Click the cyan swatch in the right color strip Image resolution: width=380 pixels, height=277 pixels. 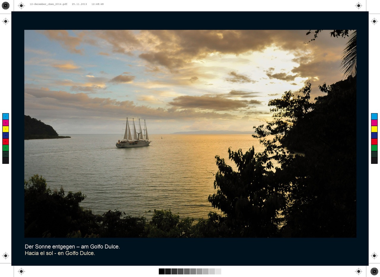[374, 116]
